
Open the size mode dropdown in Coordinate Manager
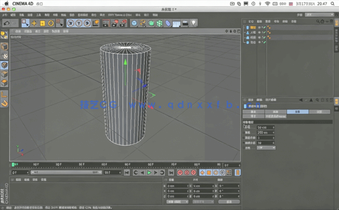[x=203, y=201]
